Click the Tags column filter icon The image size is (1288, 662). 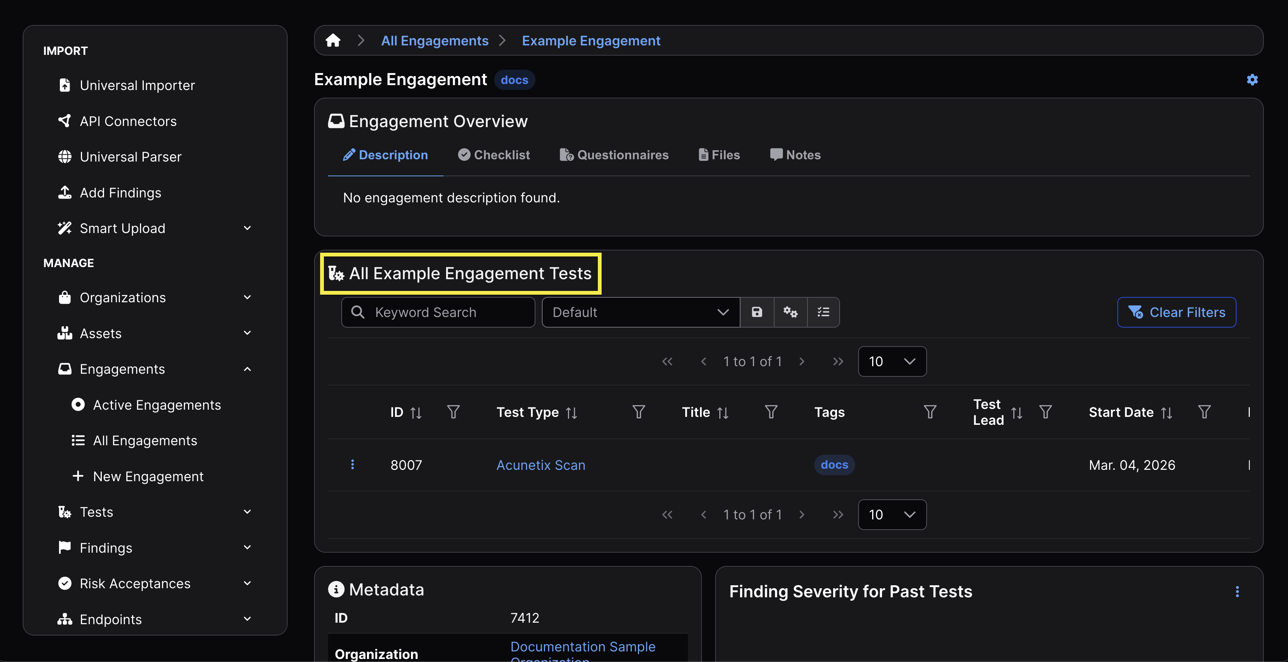(930, 412)
